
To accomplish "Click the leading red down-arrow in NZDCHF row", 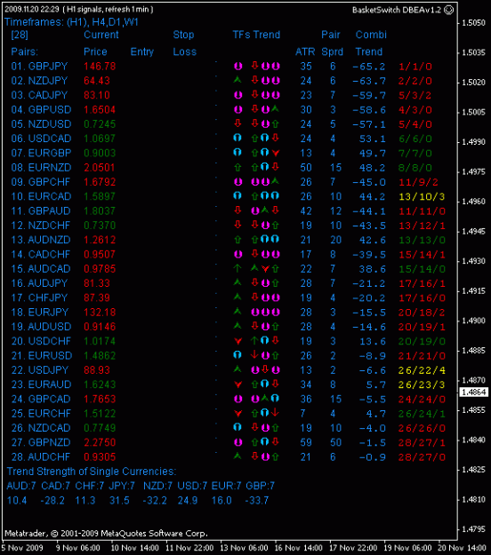I will 237,225.
